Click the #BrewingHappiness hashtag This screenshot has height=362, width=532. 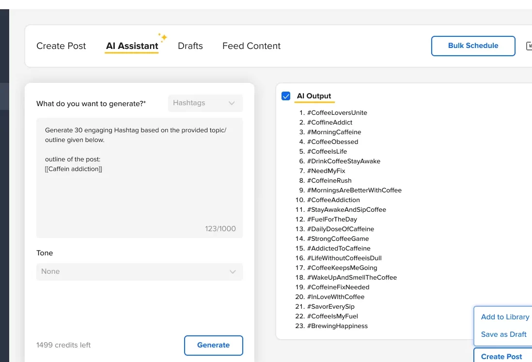[337, 326]
